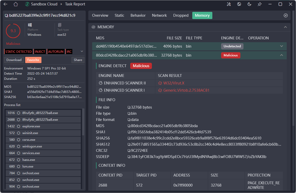Copy the SSDEEP hash value
Viewport: 296px width, 193px height.
pos(129,157)
